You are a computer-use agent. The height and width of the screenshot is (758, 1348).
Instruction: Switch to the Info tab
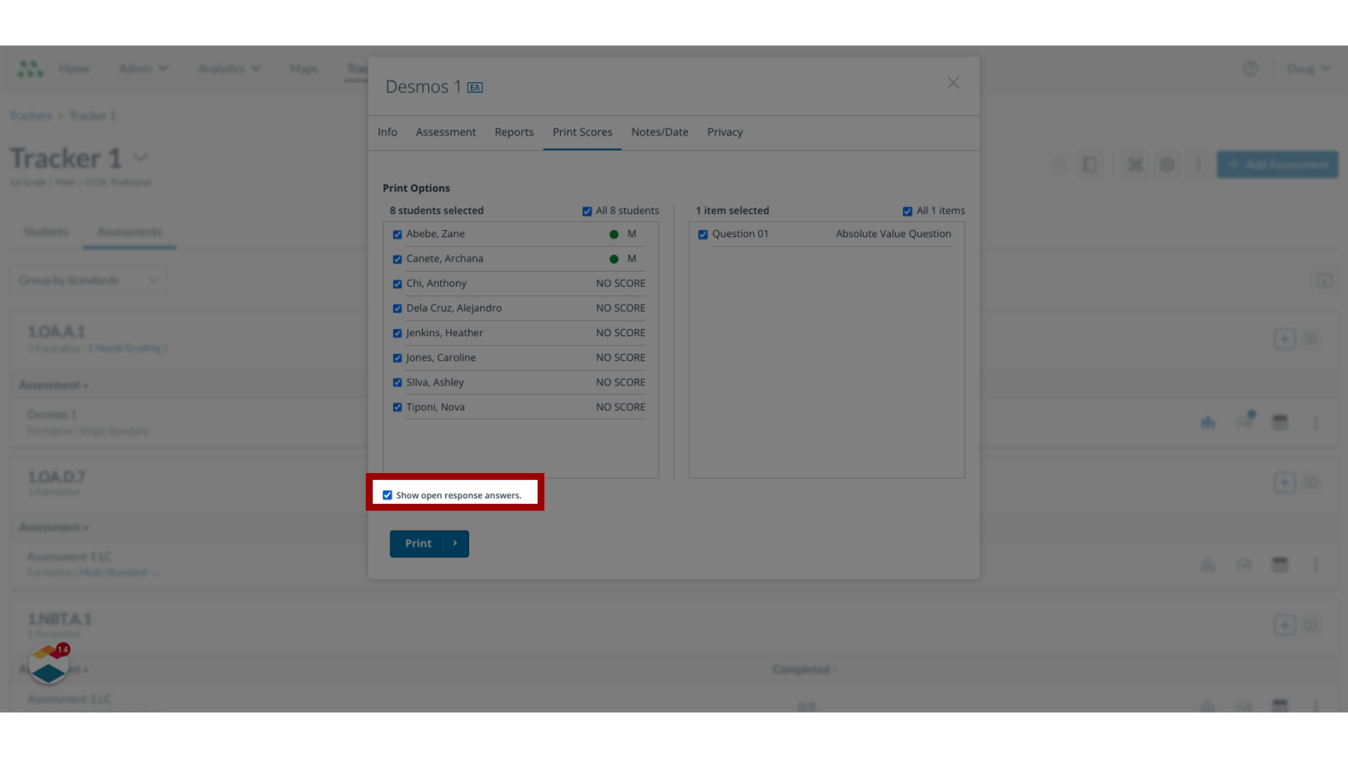[x=387, y=132]
